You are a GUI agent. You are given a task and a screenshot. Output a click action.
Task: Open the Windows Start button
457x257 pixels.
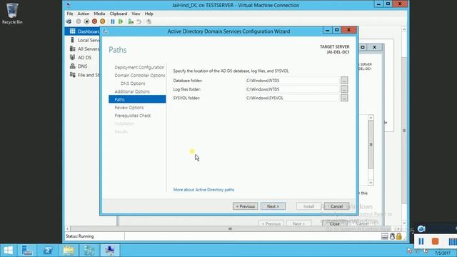9,251
